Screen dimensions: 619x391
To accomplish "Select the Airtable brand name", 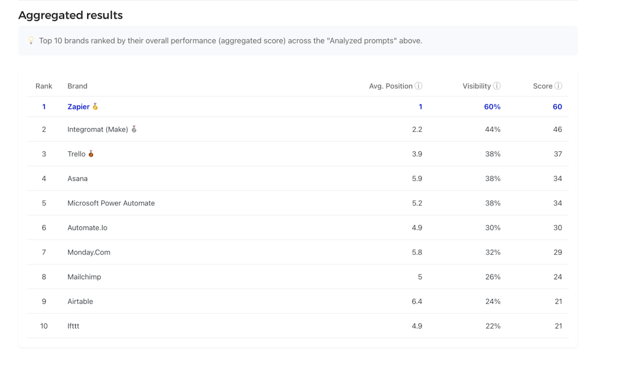I will 80,301.
